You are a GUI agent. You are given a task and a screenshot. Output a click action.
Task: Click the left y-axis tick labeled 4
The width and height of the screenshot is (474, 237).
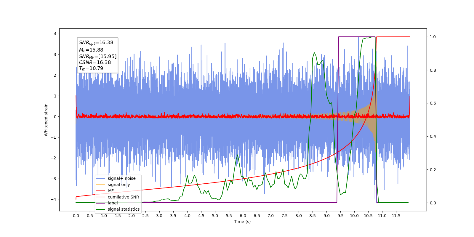point(55,34)
